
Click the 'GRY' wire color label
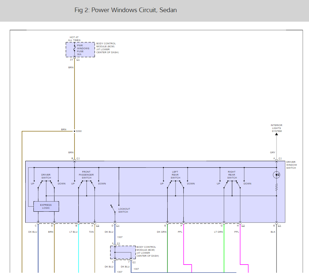click(273, 152)
